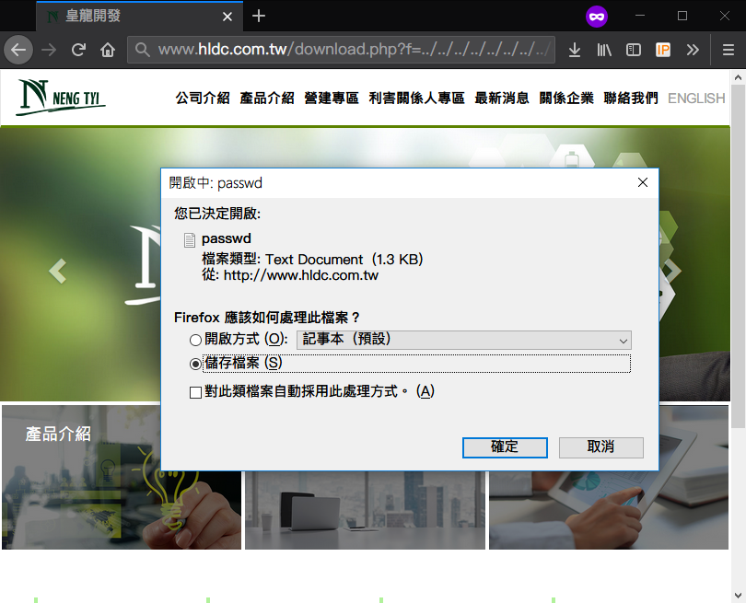Viewport: 746px width, 603px height.
Task: Go back to the previous page
Action: (x=18, y=50)
